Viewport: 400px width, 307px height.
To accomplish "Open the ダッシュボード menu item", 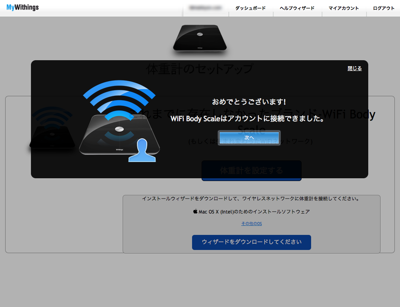I will [x=250, y=8].
